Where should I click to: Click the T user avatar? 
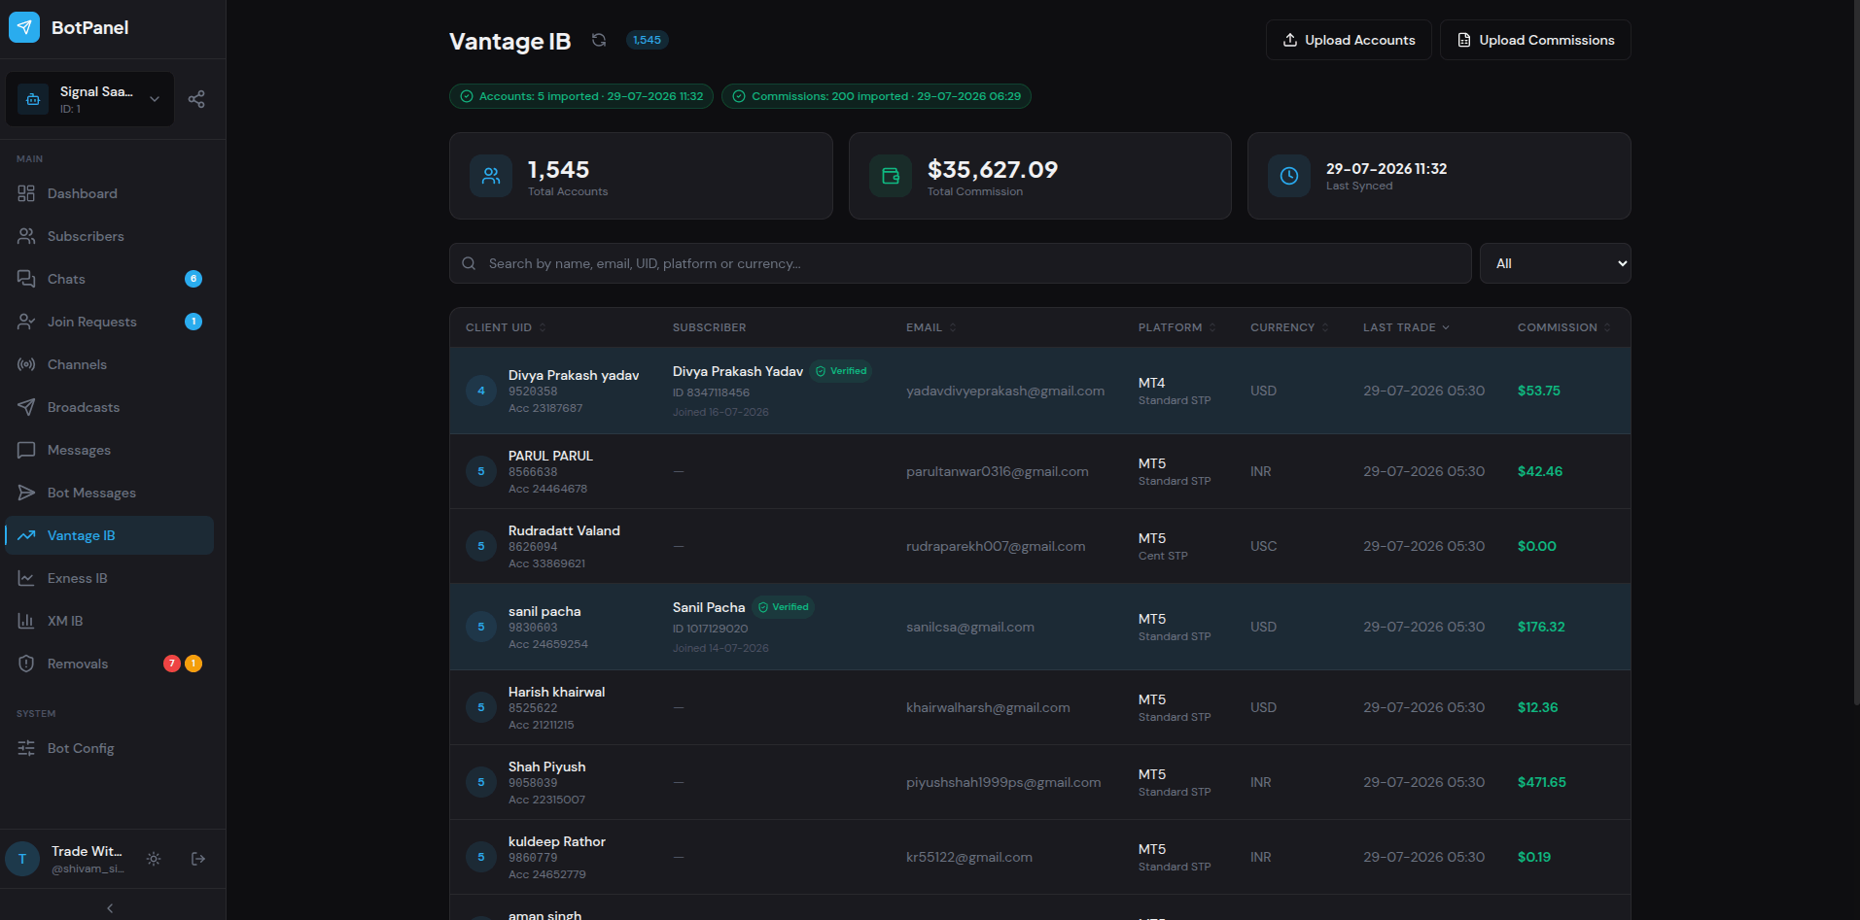pyautogui.click(x=22, y=859)
